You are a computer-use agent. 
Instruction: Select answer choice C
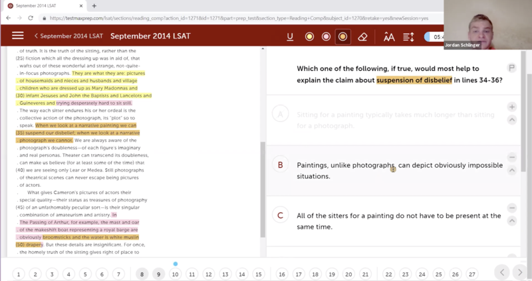pyautogui.click(x=281, y=215)
